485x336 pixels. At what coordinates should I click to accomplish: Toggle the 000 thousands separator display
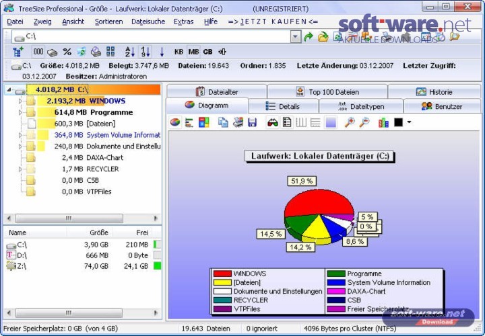tap(38, 52)
